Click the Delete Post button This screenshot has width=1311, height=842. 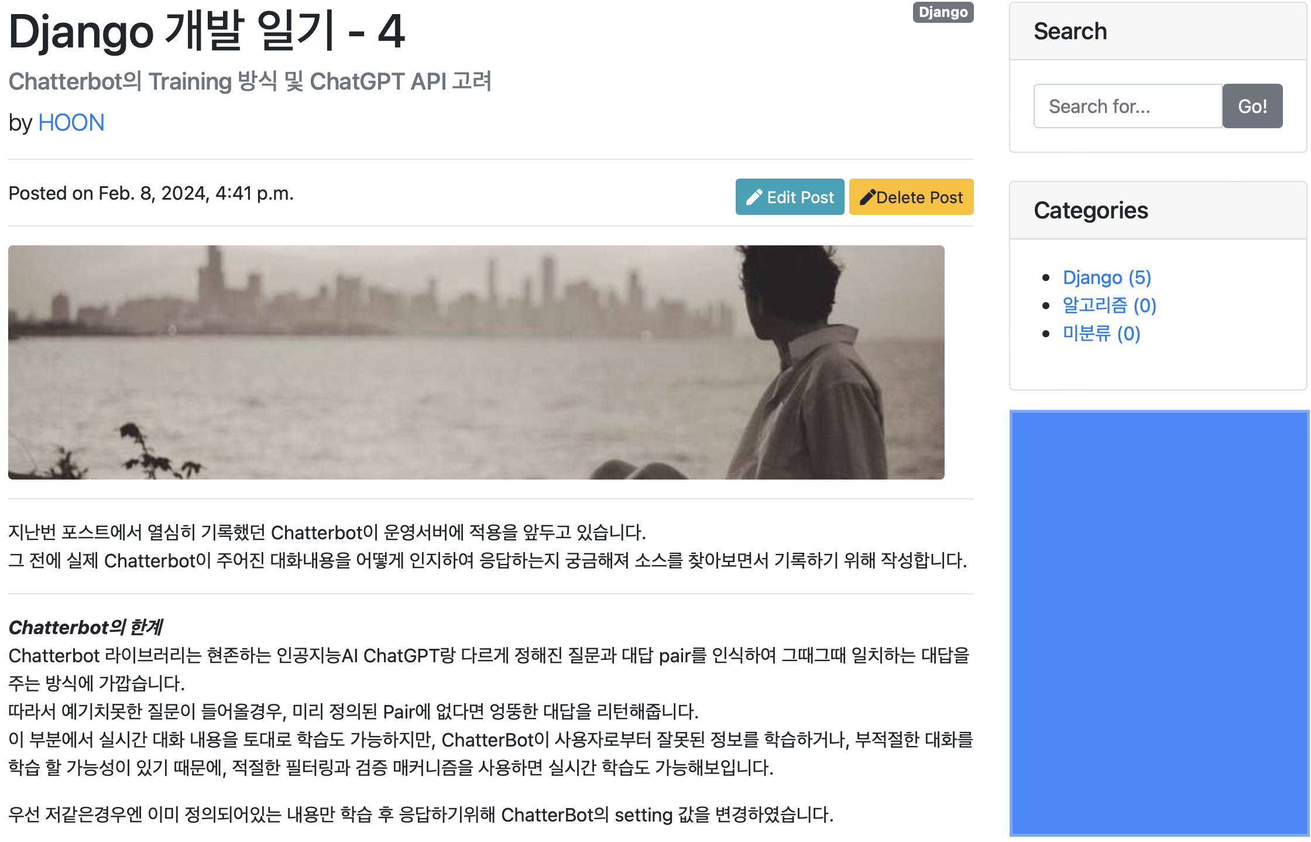click(x=911, y=197)
